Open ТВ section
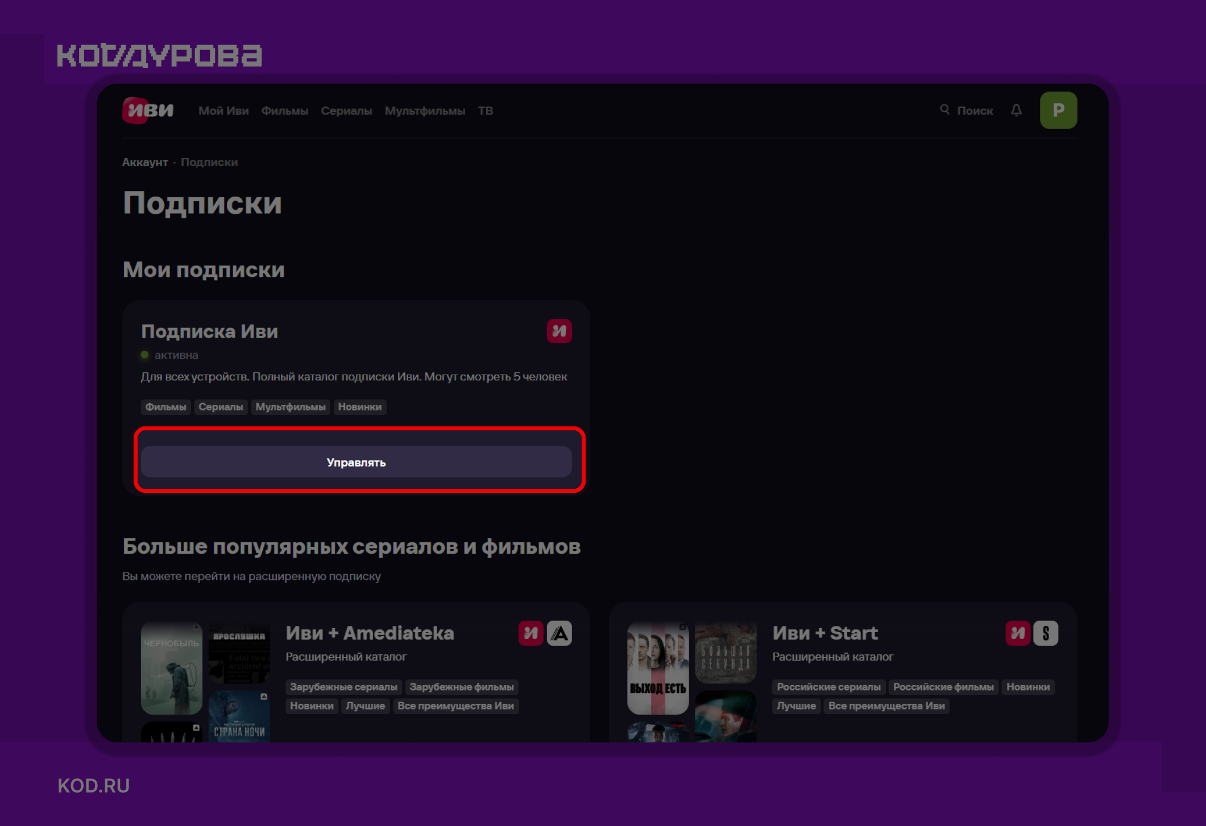 tap(485, 111)
